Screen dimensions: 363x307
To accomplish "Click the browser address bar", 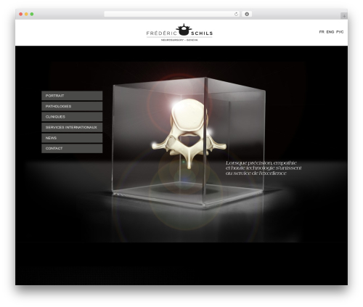I will coord(172,15).
